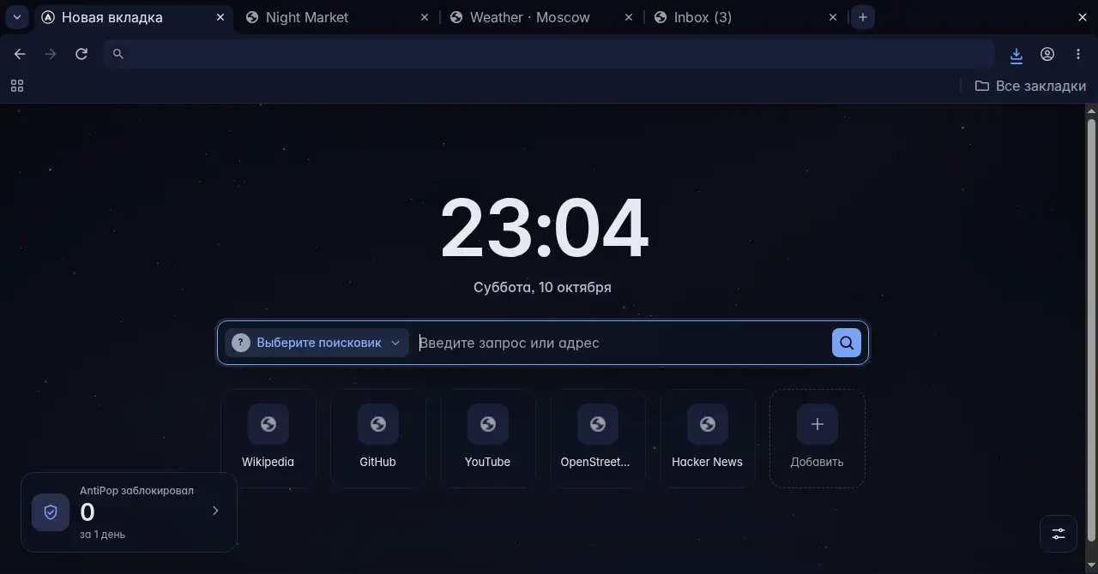Go forward with the forward arrow
1098x574 pixels.
click(x=51, y=54)
